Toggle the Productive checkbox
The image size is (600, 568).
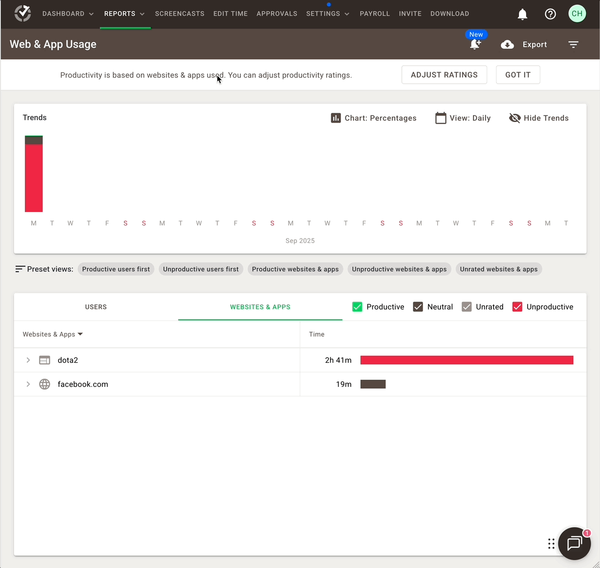(x=357, y=307)
